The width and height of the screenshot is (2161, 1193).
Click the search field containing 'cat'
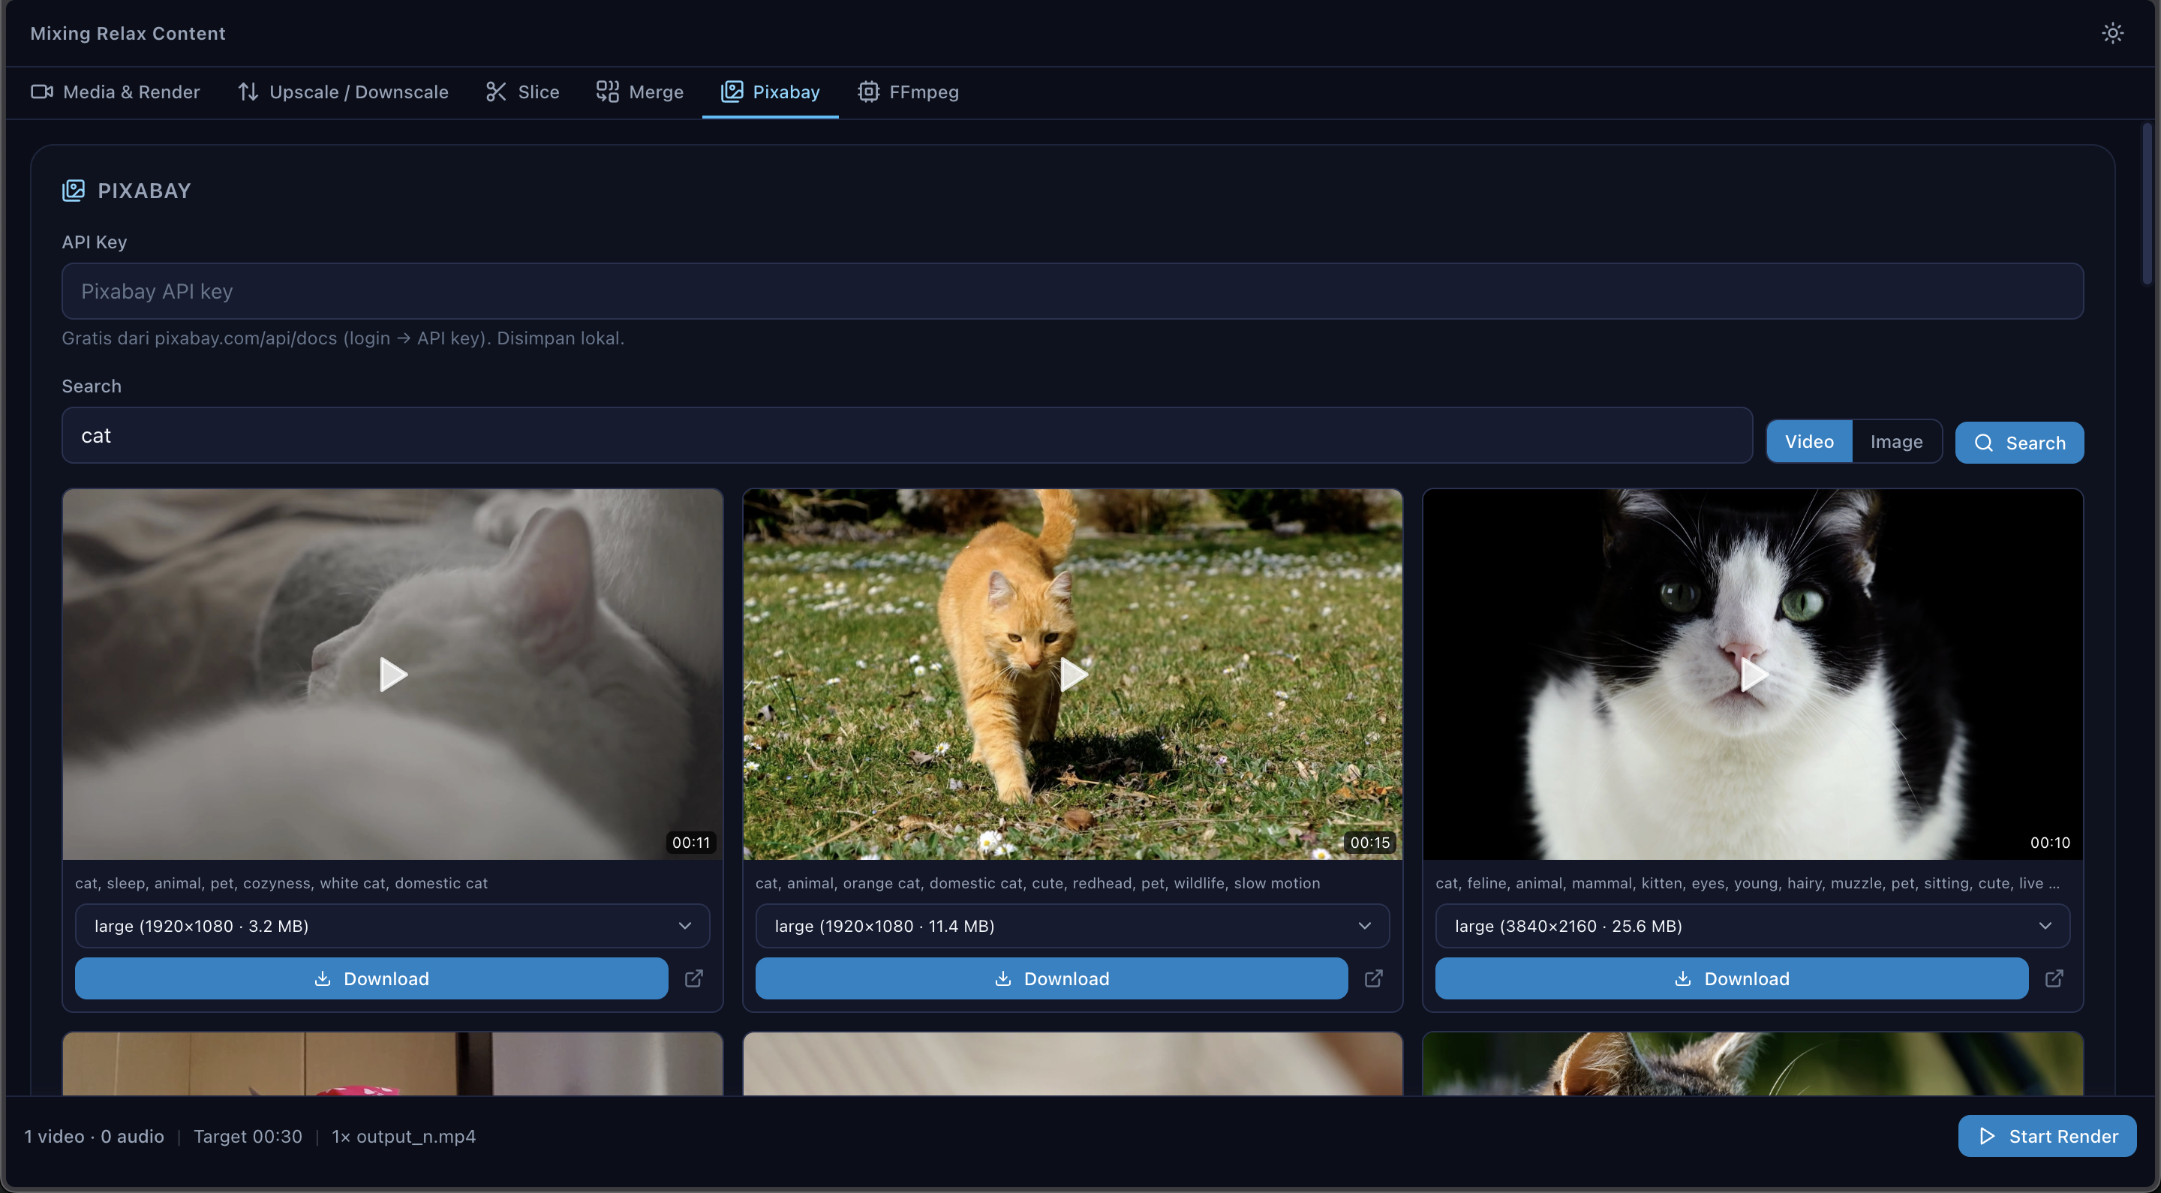click(907, 435)
